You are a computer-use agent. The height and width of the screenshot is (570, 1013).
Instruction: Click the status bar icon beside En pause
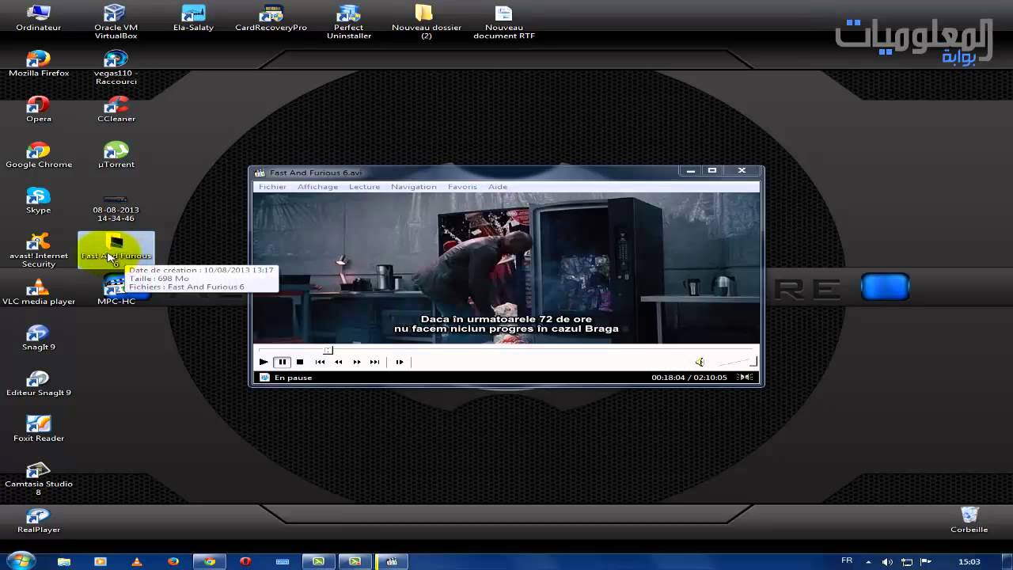coord(264,378)
